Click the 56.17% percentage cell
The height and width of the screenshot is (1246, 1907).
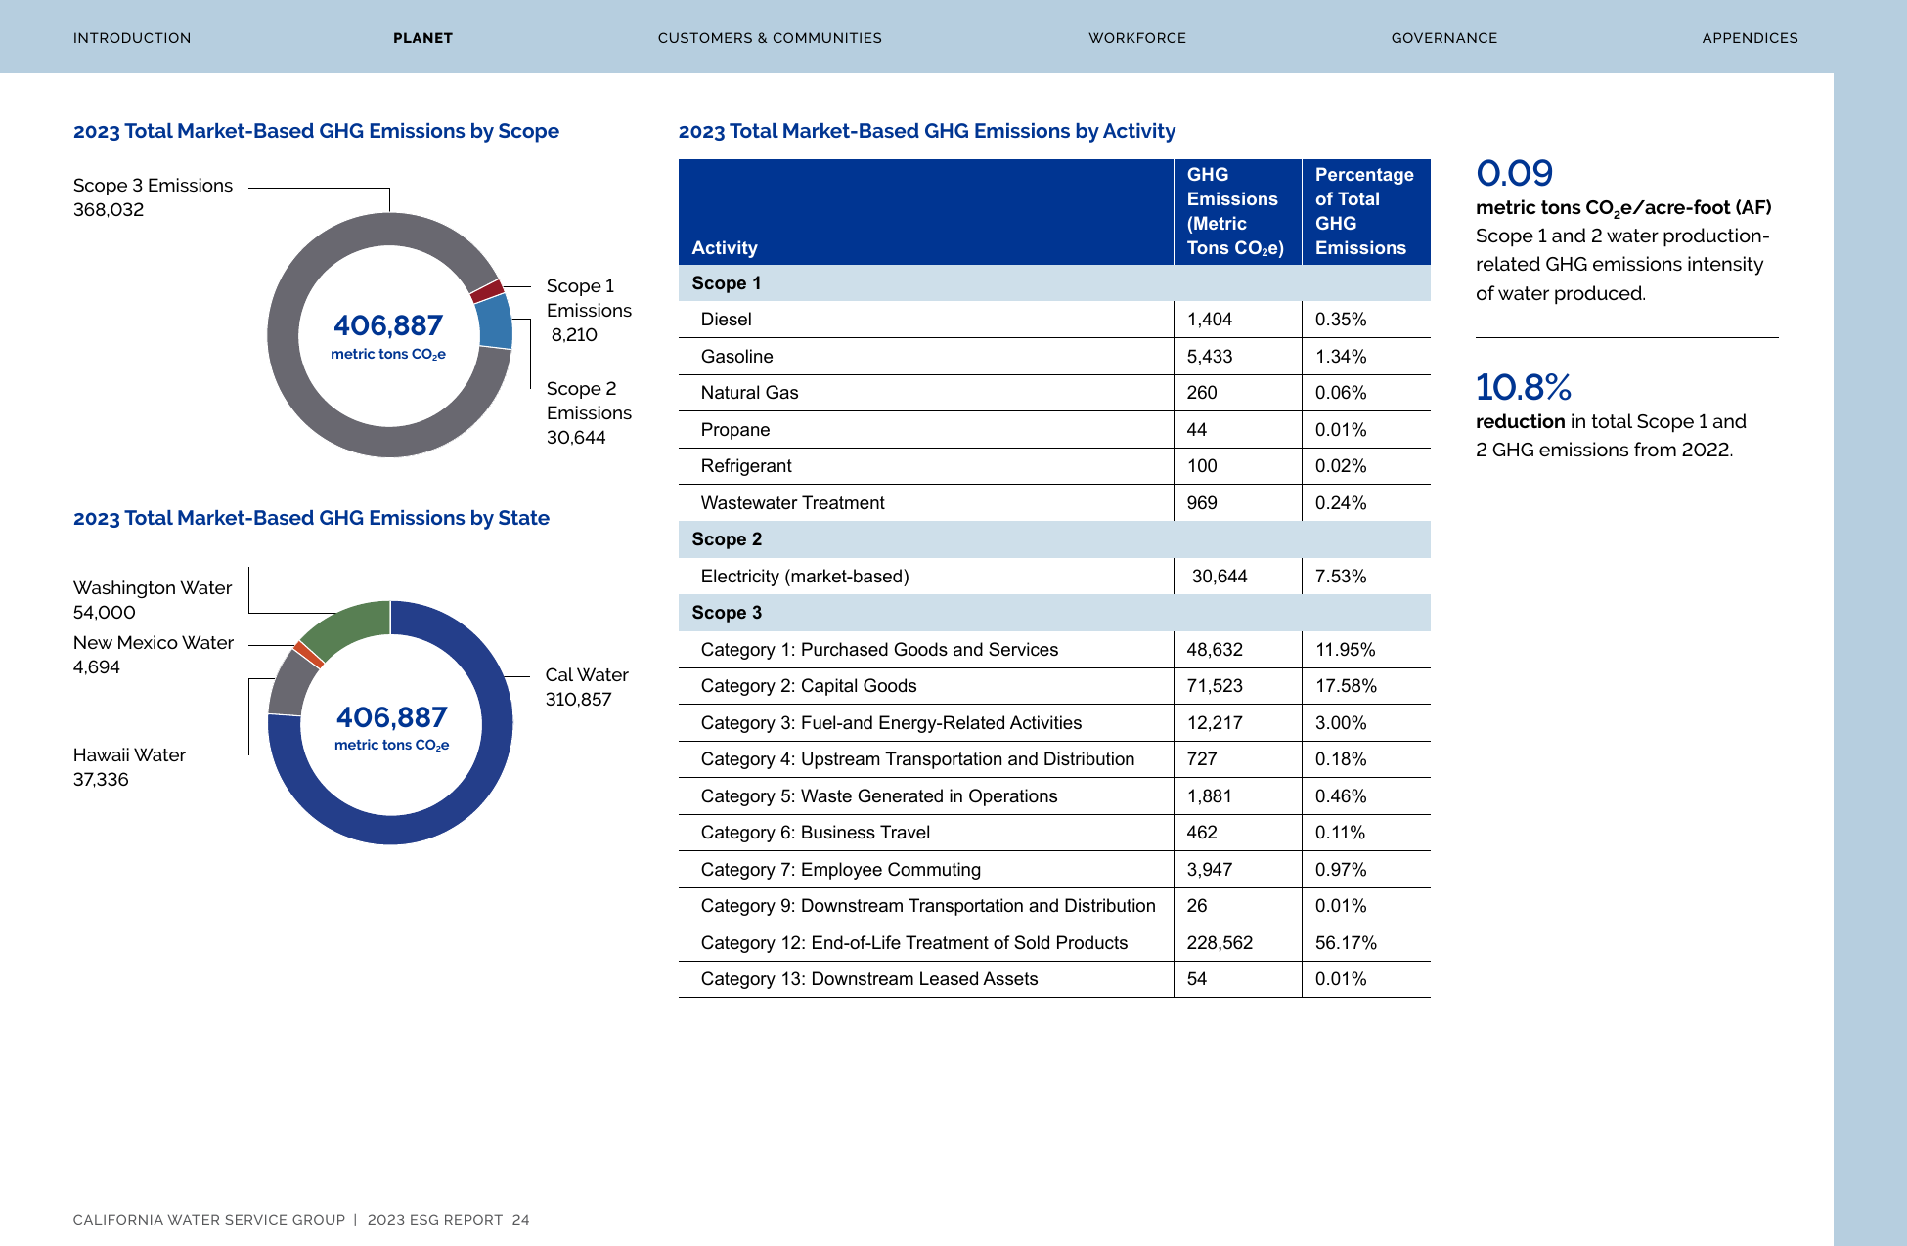(x=1346, y=943)
